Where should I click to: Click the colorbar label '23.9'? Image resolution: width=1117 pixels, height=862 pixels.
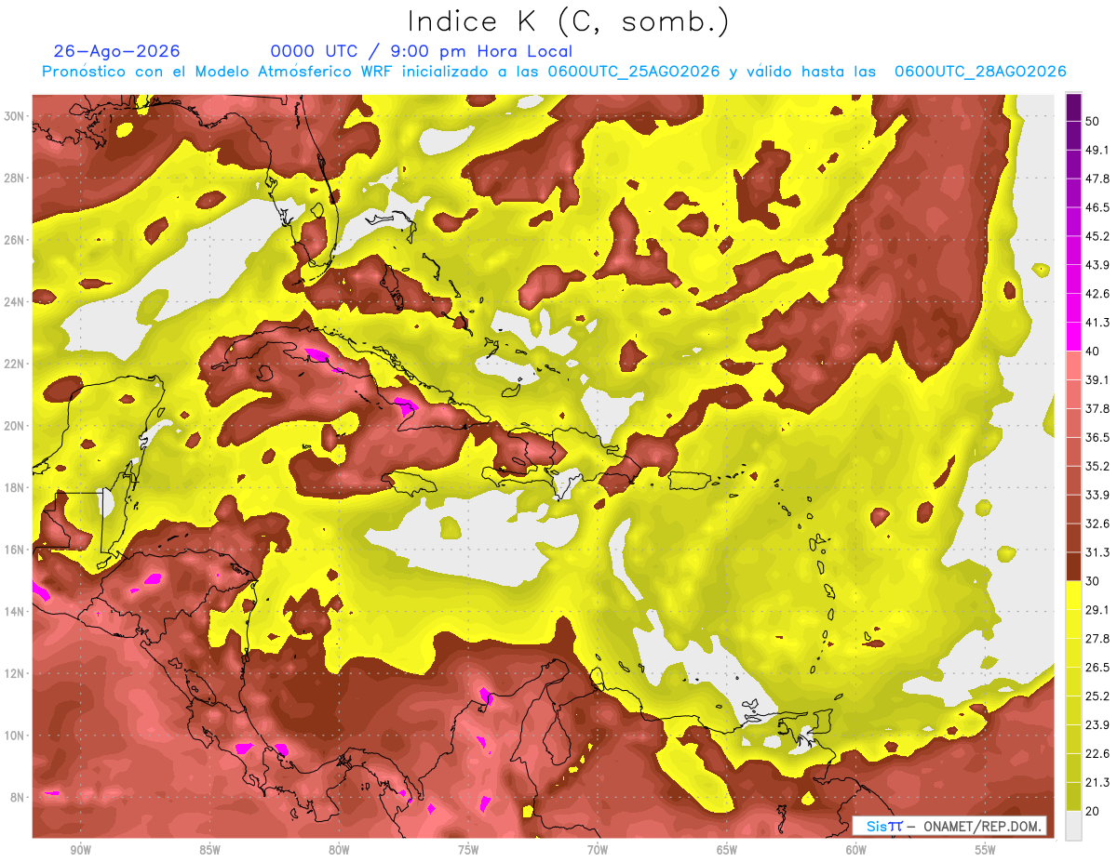(1097, 724)
